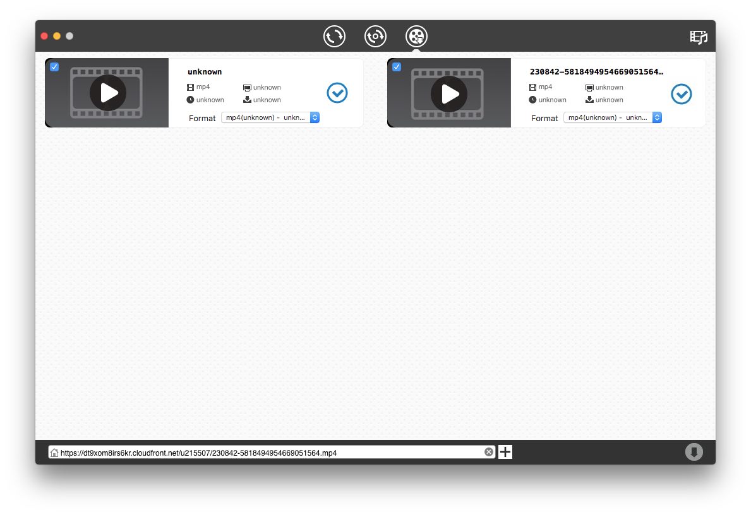Start download with the down-arrow button

pos(694,452)
